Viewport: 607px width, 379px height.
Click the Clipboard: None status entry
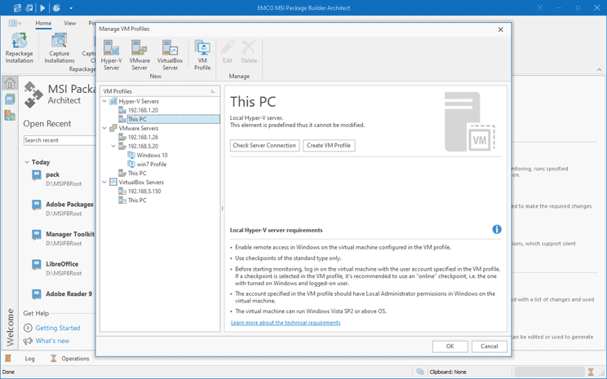point(448,372)
